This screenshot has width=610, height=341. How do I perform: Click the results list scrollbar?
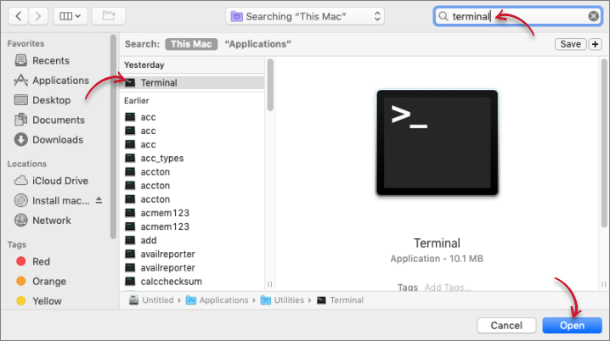[x=270, y=85]
